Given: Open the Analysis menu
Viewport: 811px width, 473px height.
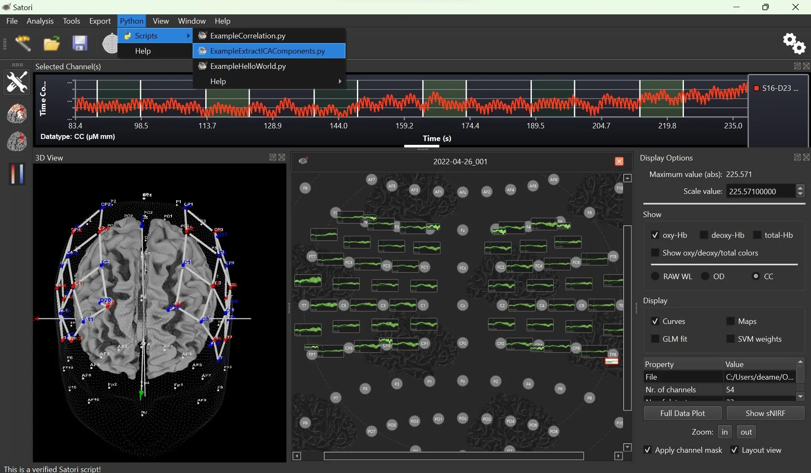Looking at the screenshot, I should click(x=40, y=21).
